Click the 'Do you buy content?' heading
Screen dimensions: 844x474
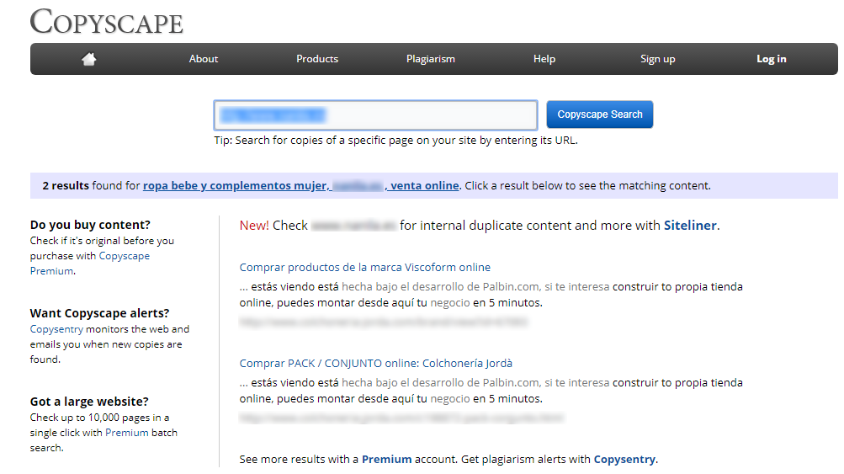[x=90, y=225]
